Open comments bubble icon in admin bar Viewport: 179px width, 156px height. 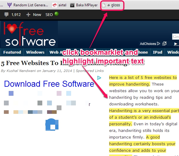coord(6,15)
